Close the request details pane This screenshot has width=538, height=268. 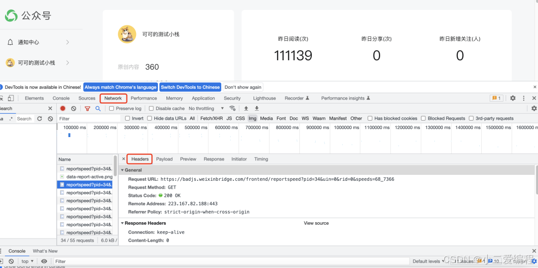tap(124, 159)
